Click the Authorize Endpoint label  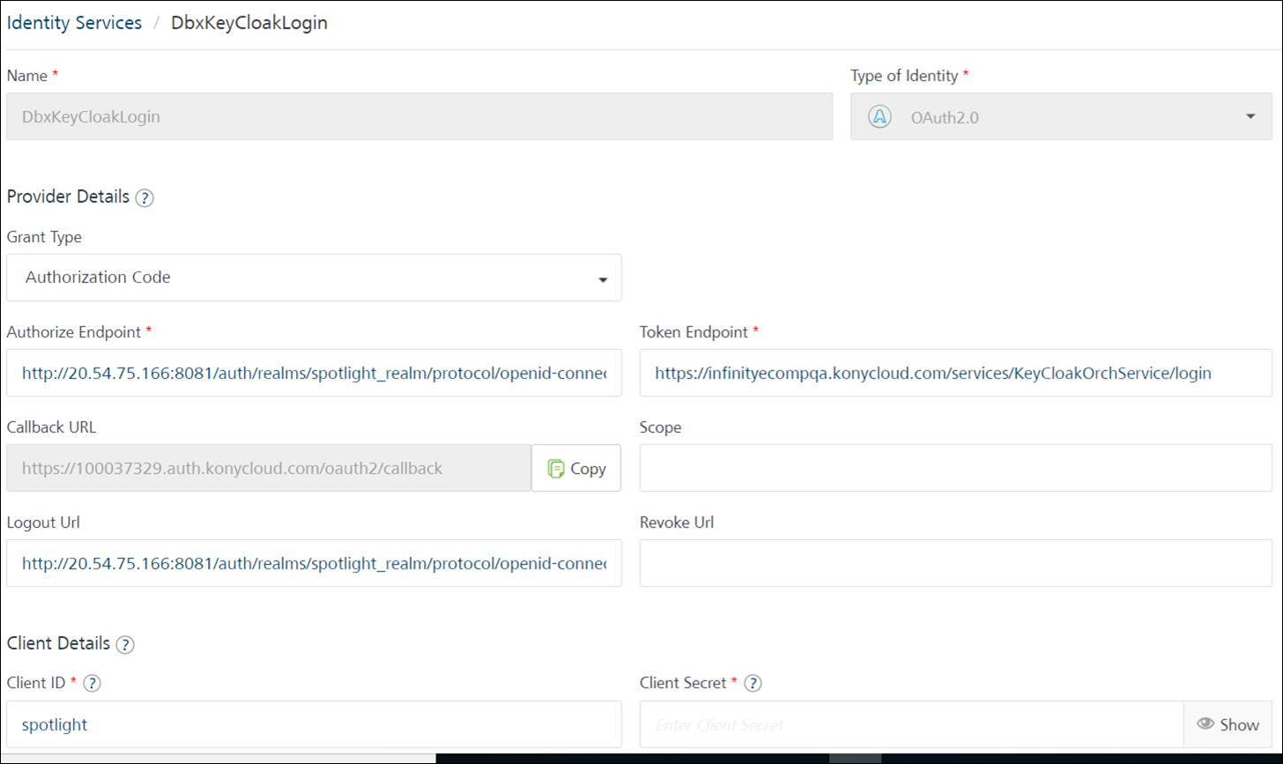point(74,332)
